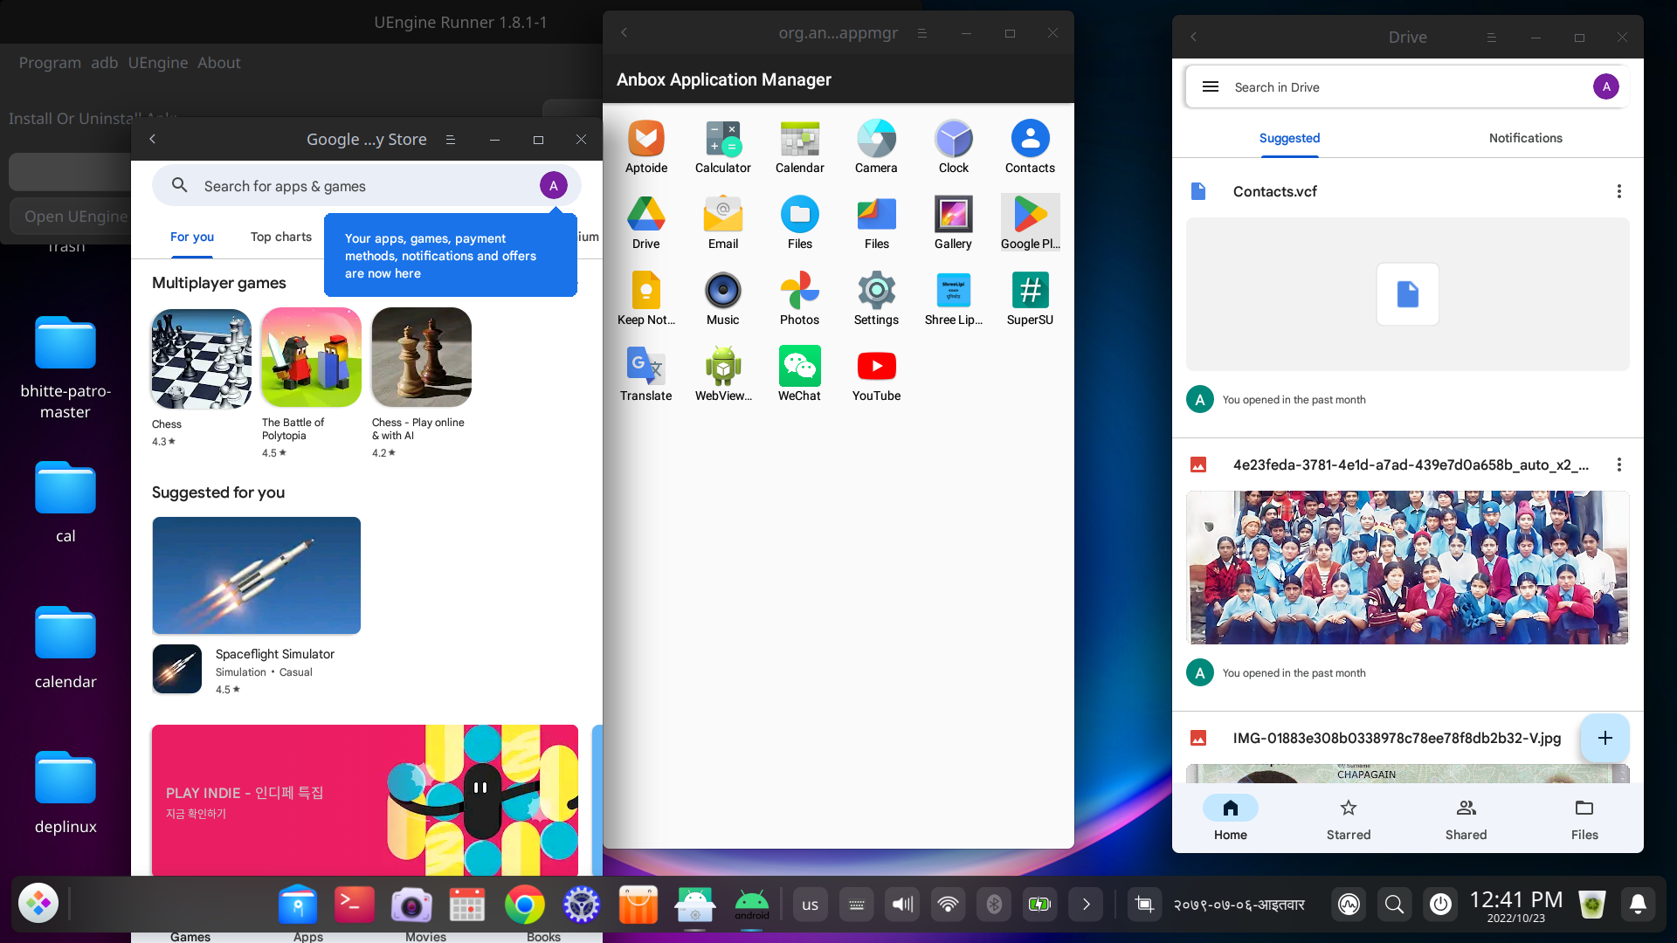Switch to the Top charts tab
The width and height of the screenshot is (1677, 943).
280,237
